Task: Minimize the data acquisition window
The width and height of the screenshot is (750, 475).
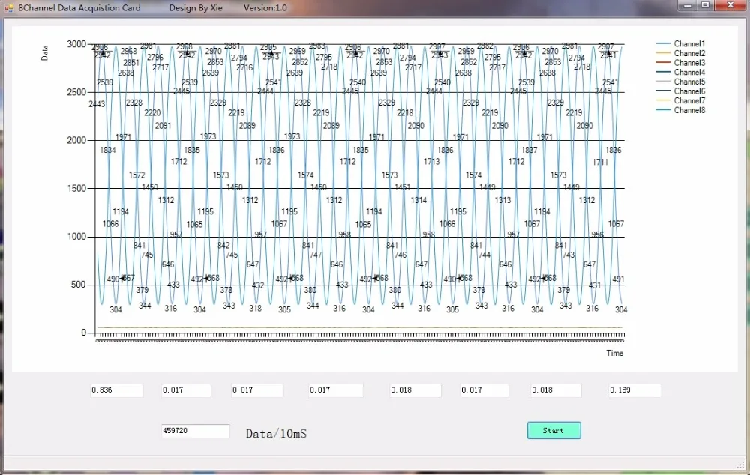Action: tap(687, 5)
